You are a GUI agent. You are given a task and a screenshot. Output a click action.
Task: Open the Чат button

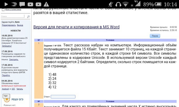(6, 96)
